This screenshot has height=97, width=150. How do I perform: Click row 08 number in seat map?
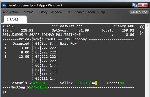coord(37,74)
